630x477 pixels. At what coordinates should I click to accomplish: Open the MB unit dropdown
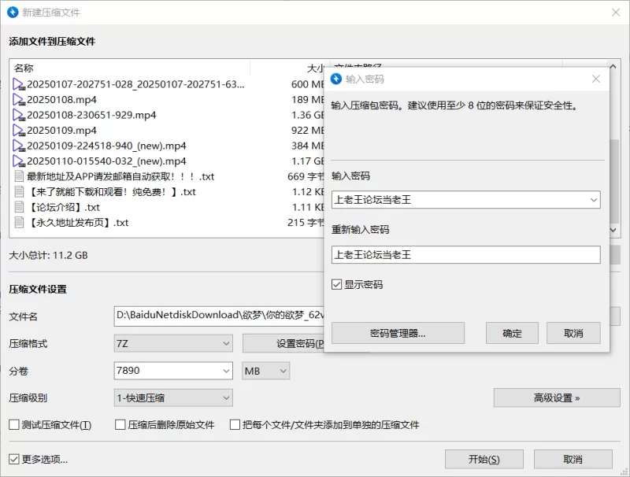[265, 371]
